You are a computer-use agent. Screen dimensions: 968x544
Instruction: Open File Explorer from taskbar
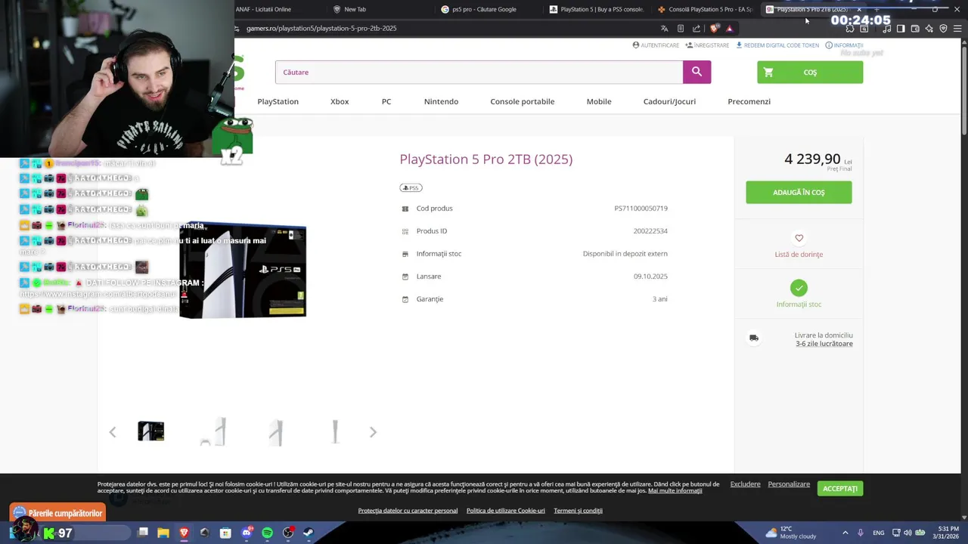click(x=163, y=533)
